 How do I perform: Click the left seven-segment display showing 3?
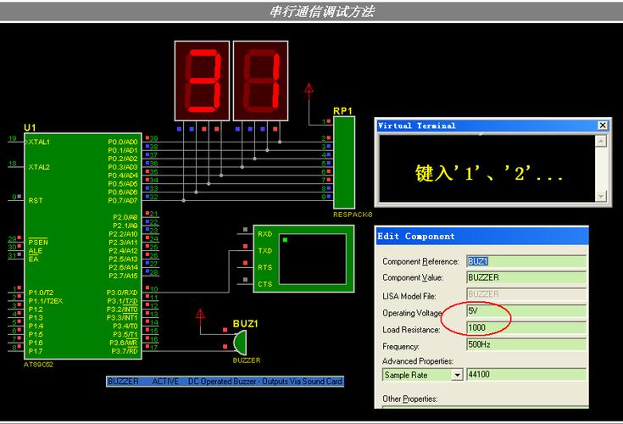[x=203, y=81]
